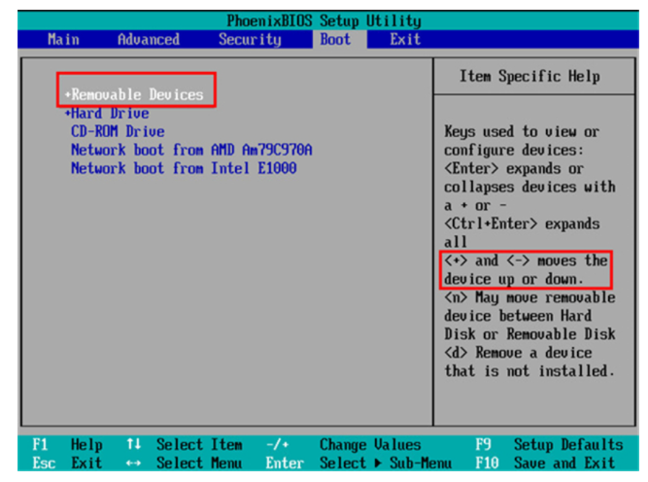Switch to the Advanced tab
Screen dimensions: 648x482
pos(149,40)
